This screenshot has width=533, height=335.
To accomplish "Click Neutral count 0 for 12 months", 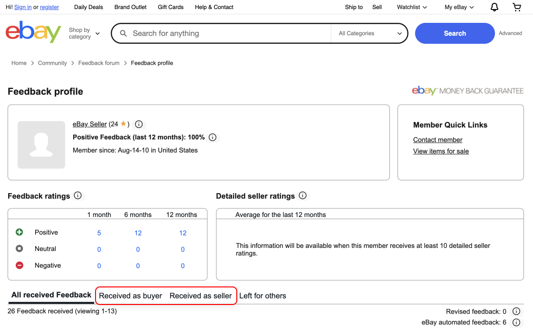I will [x=183, y=249].
